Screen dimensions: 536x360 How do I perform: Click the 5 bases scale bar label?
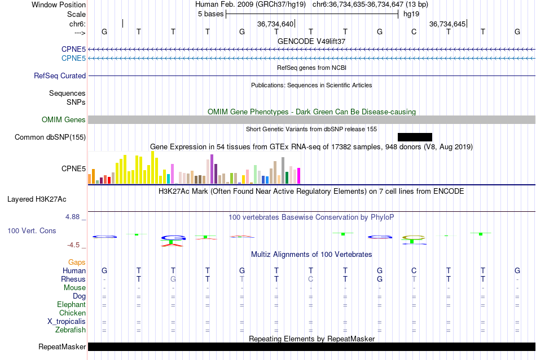[210, 14]
